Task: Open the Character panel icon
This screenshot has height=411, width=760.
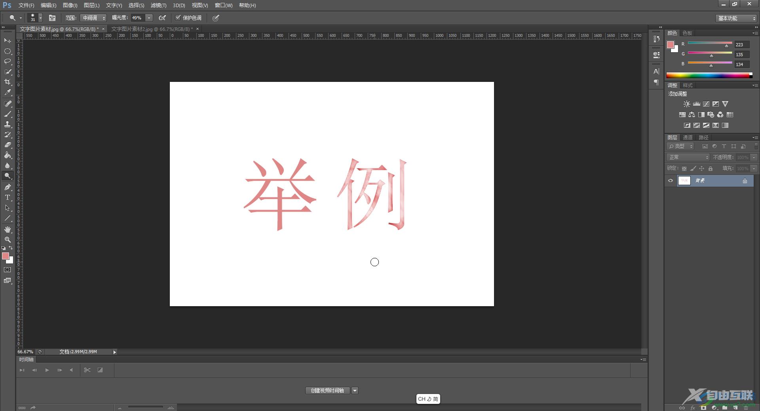Action: [656, 71]
